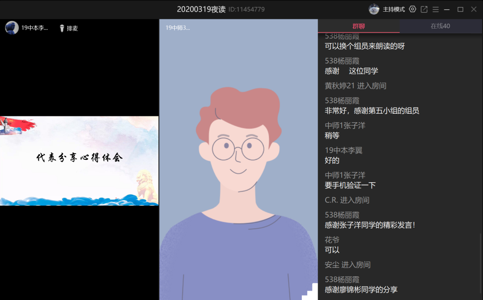
Task: Click username 花爷 in the chat
Action: (x=332, y=240)
